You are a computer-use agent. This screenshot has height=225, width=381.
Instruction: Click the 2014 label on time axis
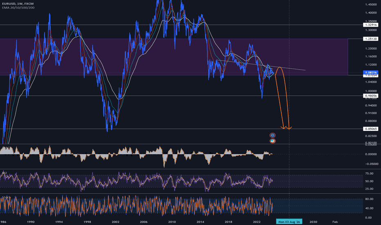pyautogui.click(x=200, y=222)
